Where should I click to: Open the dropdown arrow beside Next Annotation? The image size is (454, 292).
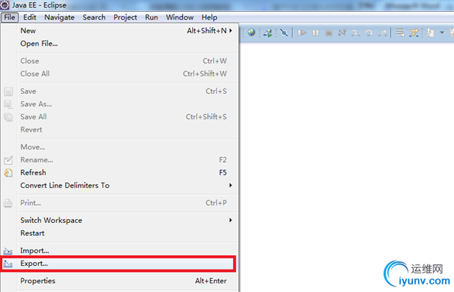pos(442,32)
